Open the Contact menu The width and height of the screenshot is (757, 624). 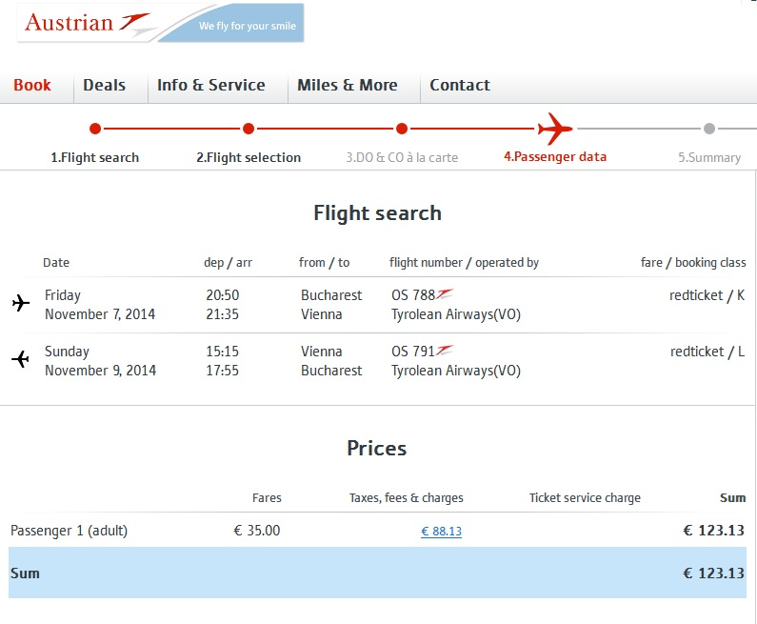pyautogui.click(x=460, y=86)
